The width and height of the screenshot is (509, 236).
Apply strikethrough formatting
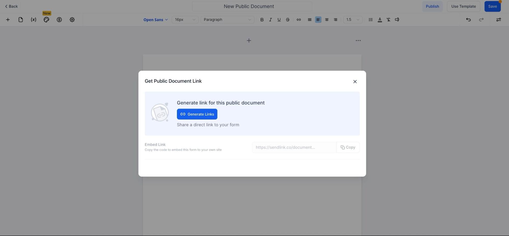click(288, 20)
